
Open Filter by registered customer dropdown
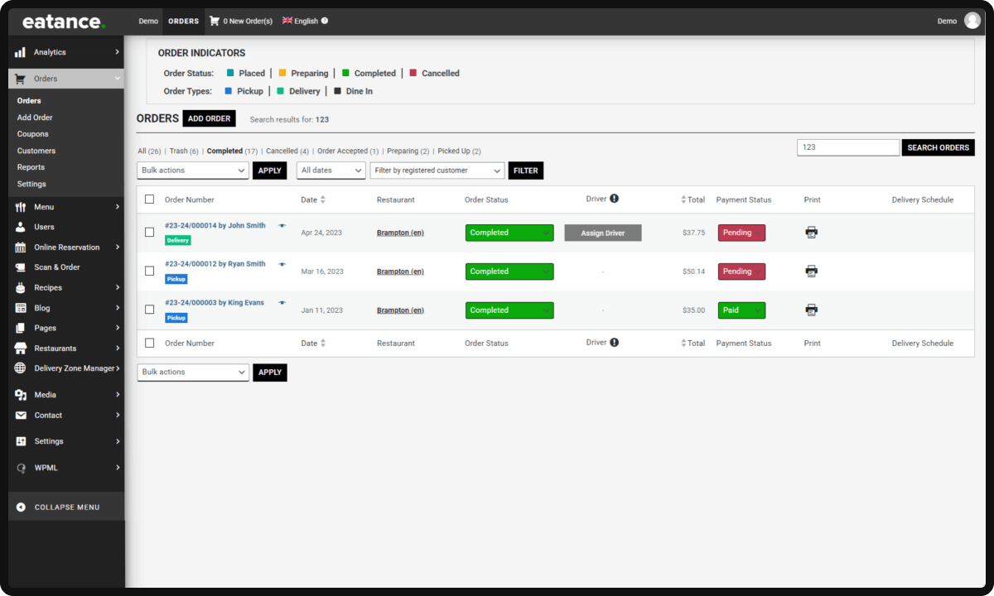click(437, 171)
